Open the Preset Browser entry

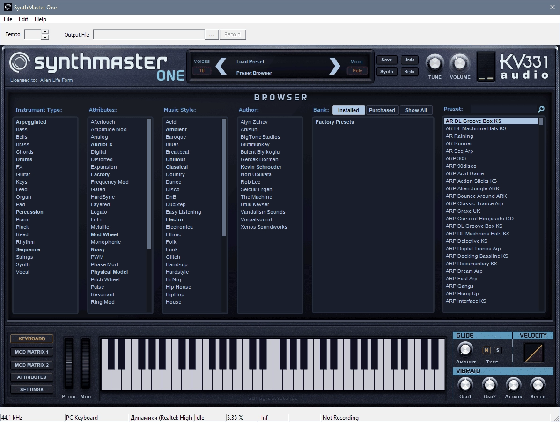coord(254,73)
